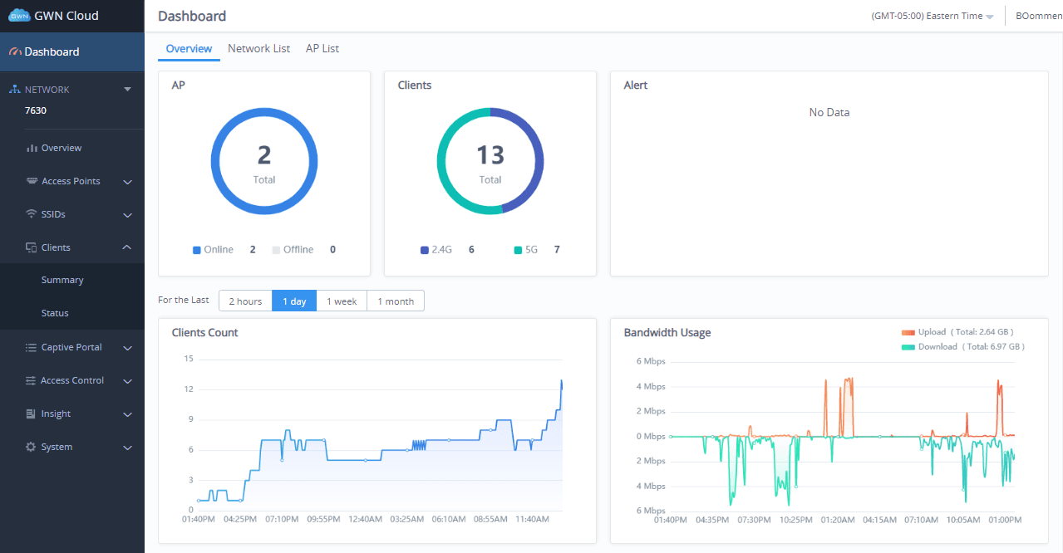Click the Clients Count line graph
Image resolution: width=1063 pixels, height=553 pixels.
click(x=380, y=434)
